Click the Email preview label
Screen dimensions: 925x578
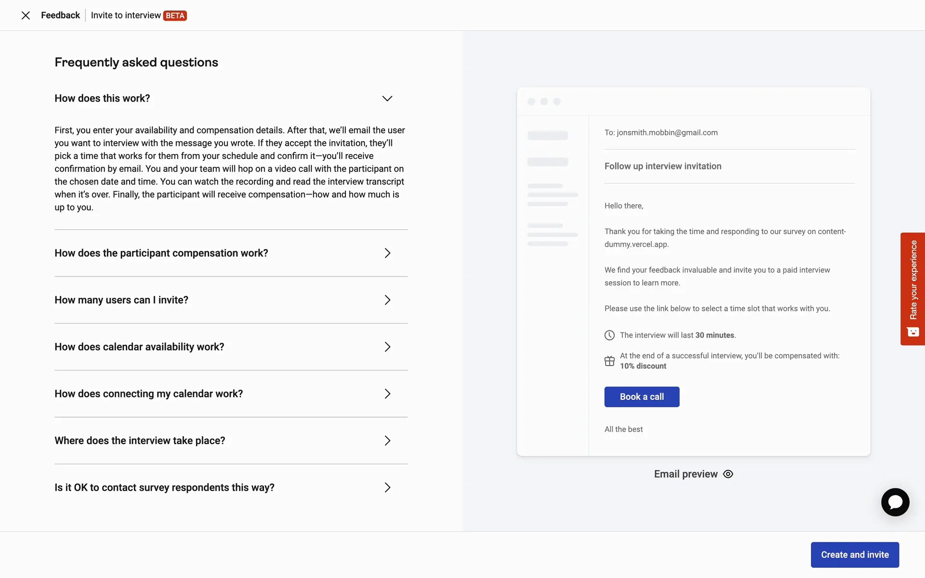click(686, 474)
